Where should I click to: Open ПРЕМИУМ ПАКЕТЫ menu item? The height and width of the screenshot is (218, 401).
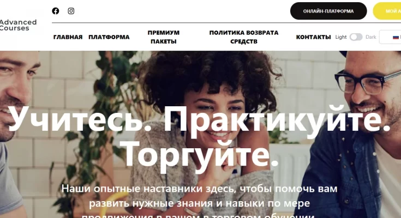click(164, 37)
